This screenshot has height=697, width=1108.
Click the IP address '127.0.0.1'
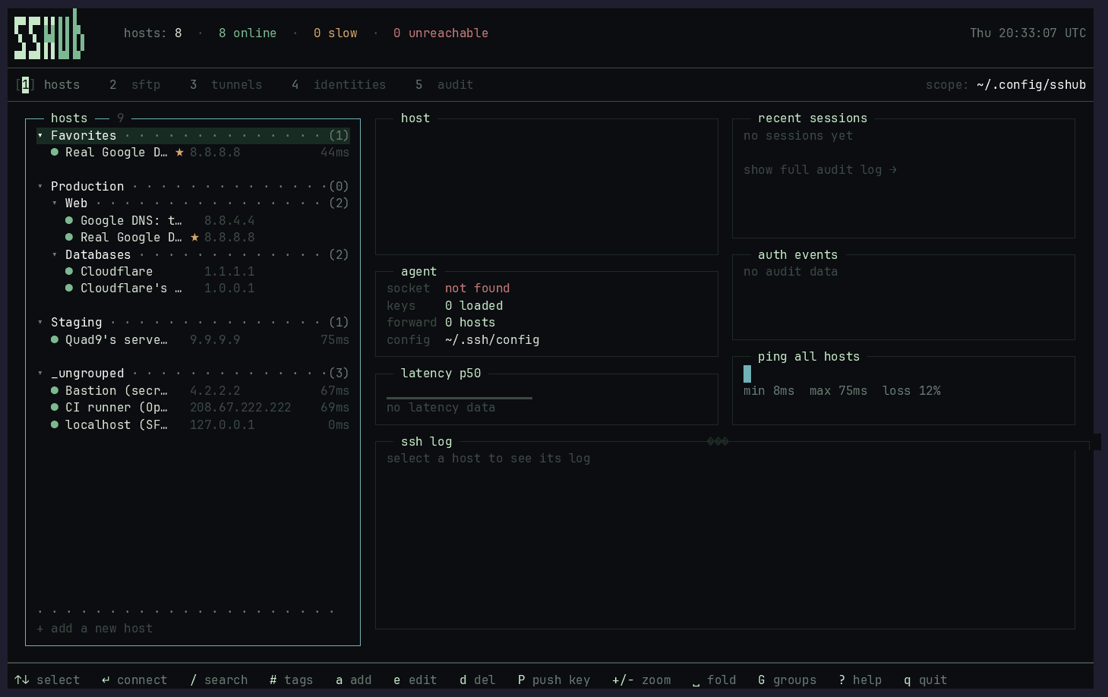point(223,424)
